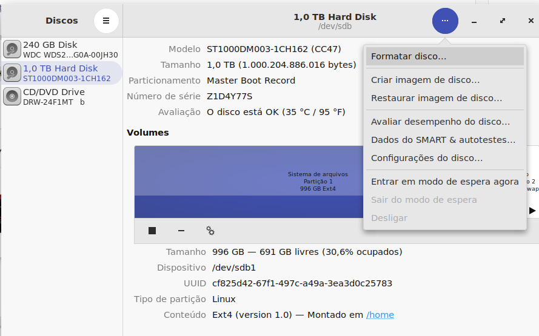
Task: Click the UUID value cf825d42-67f1-497c-a49a-3ea3d0c25783
Action: point(302,283)
